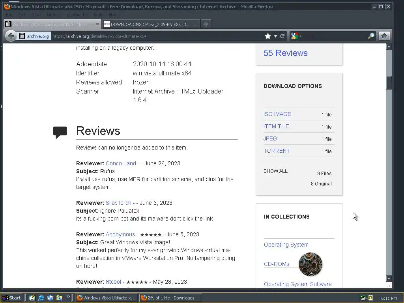This screenshot has width=404, height=303.
Task: Open the Help menu
Action: coord(113,15)
